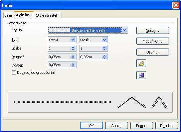The width and height of the screenshot is (181, 132).
Task: Cancel with the Anuluj button
Action: coord(117,126)
